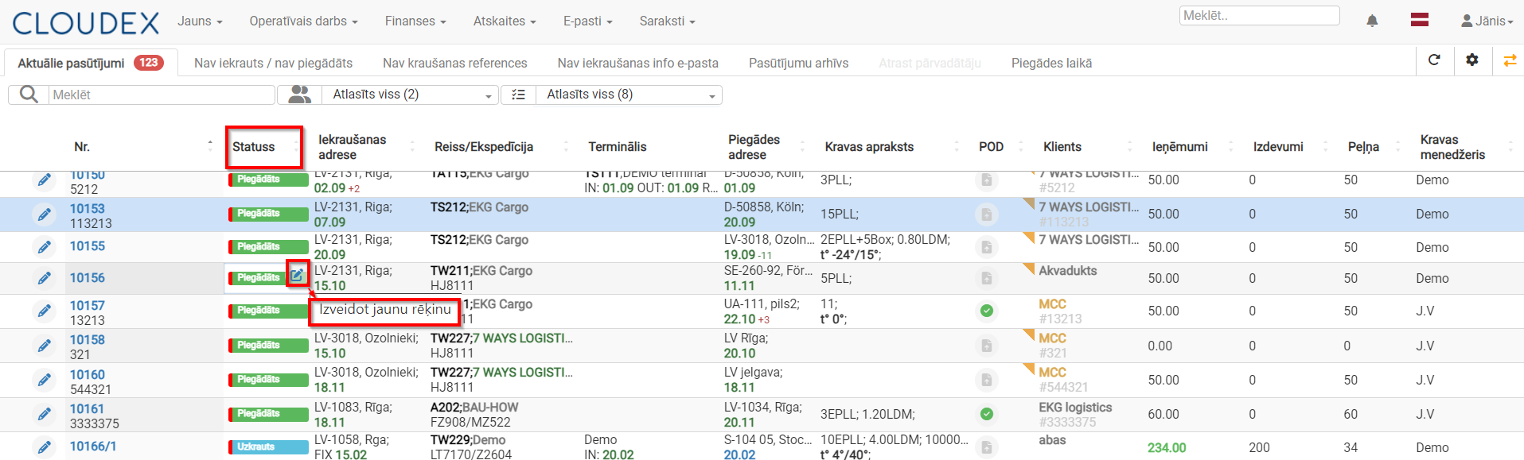Click the Latvian flag language icon

point(1420,20)
